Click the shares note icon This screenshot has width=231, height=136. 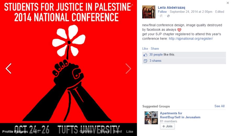tap(145, 61)
